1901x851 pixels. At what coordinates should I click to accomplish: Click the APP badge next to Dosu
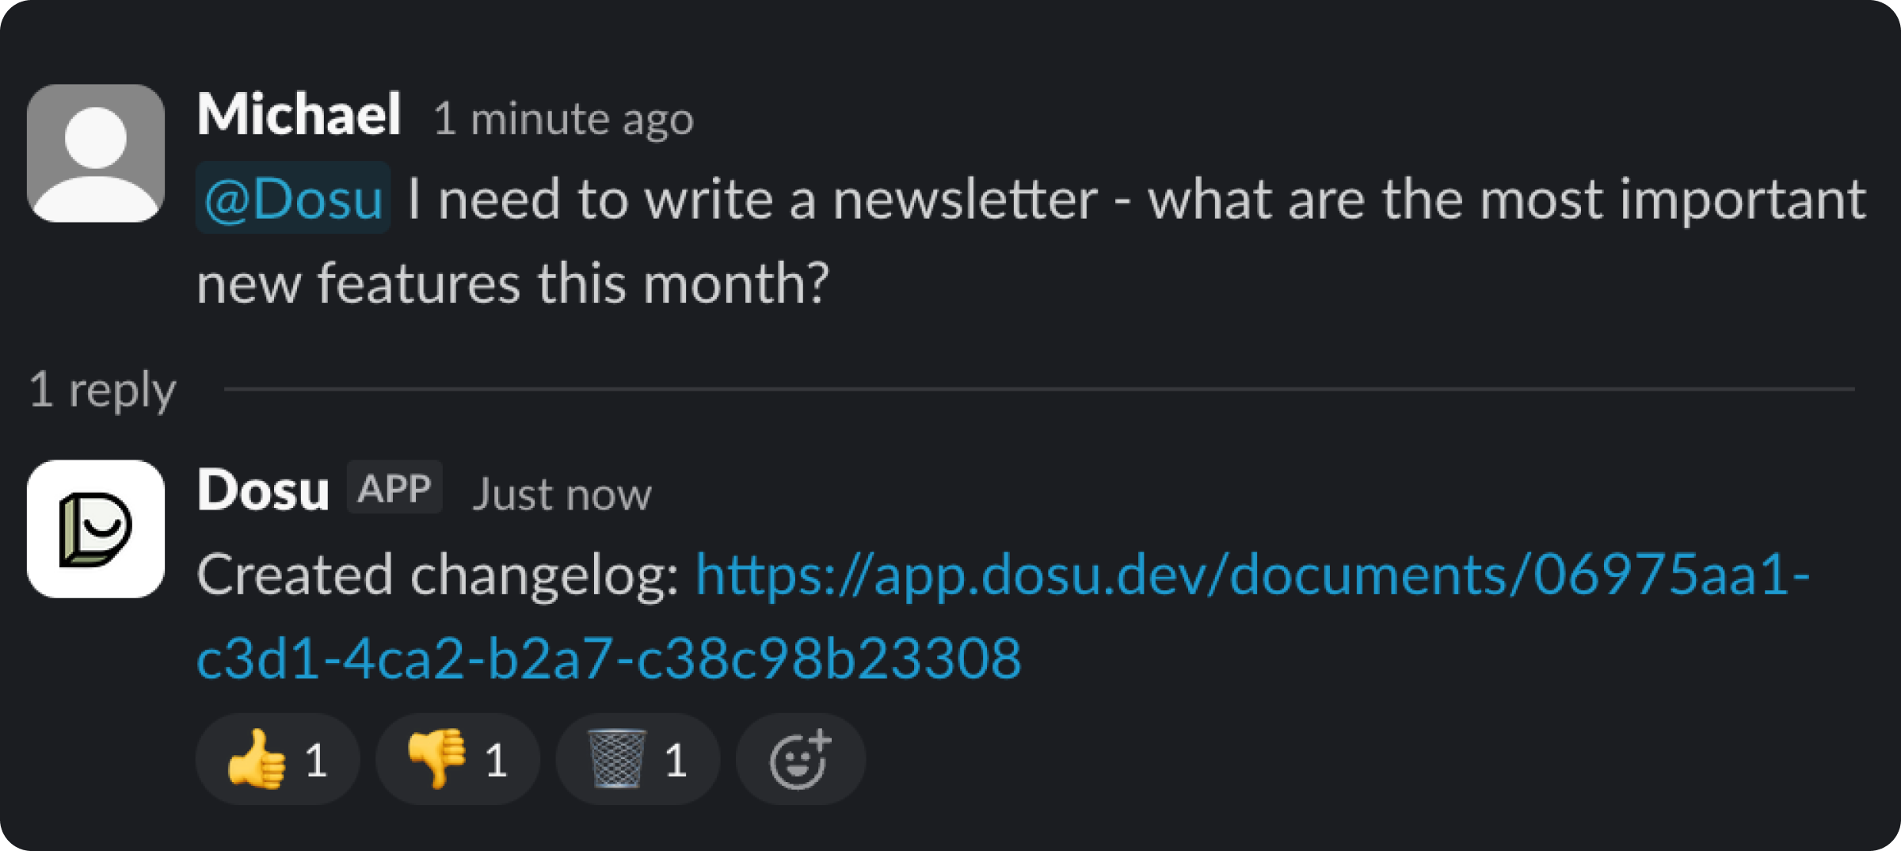tap(394, 487)
